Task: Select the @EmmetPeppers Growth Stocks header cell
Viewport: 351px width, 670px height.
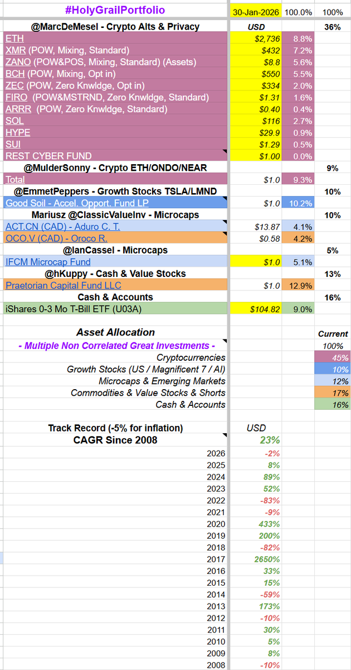Action: (x=116, y=191)
